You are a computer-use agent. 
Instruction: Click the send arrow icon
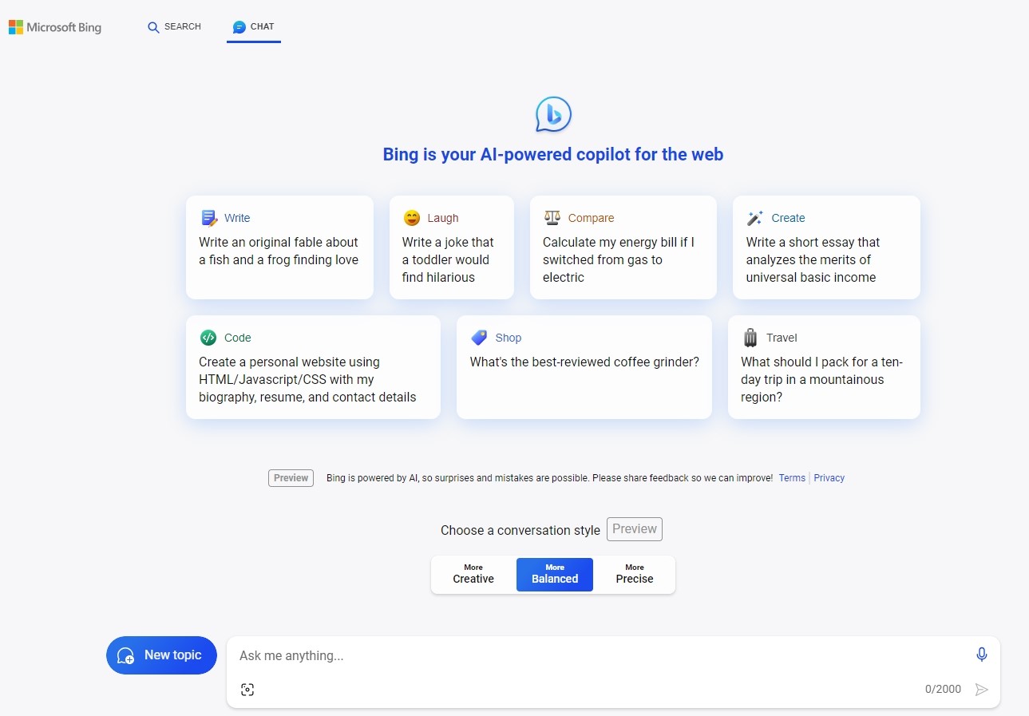982,690
